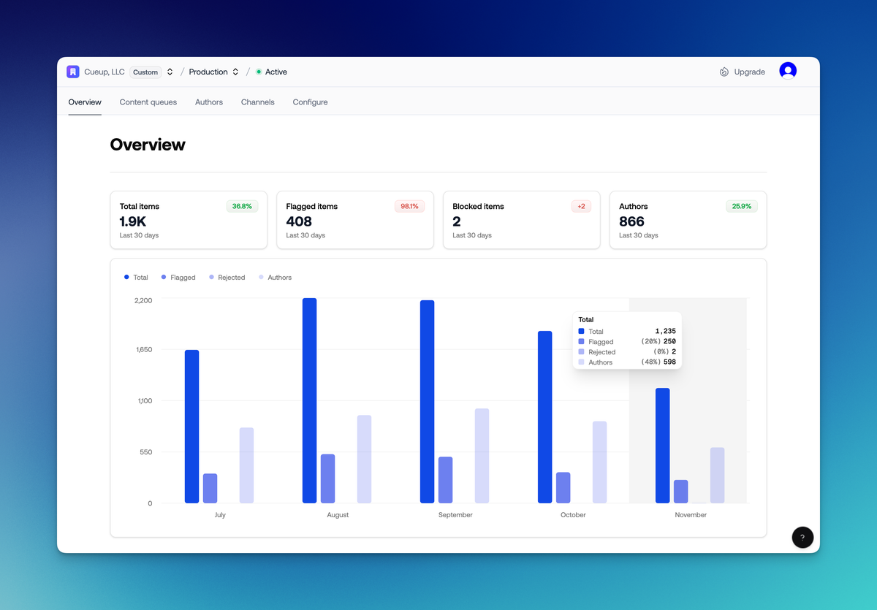Viewport: 877px width, 610px height.
Task: Click the Cueup, LLC logo icon
Action: click(x=72, y=71)
